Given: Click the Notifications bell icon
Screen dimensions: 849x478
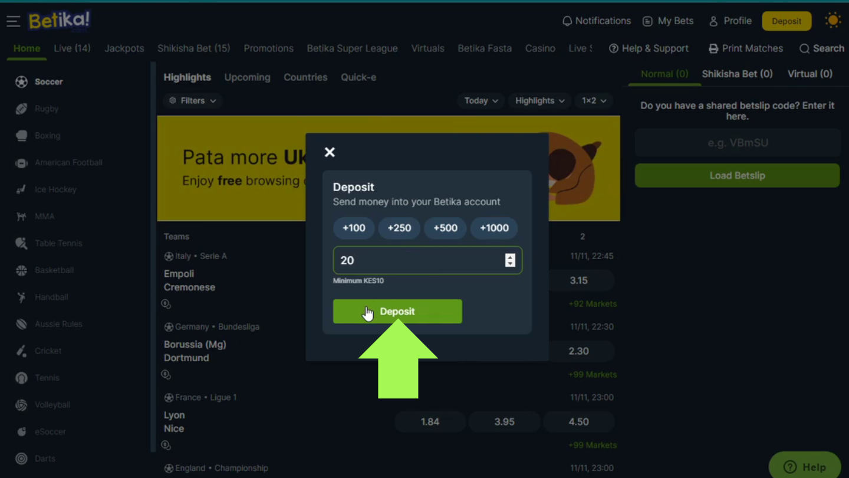Looking at the screenshot, I should [567, 21].
